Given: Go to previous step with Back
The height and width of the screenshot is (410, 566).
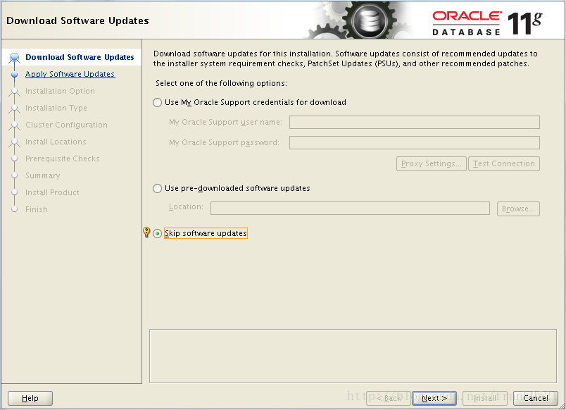Looking at the screenshot, I should (x=389, y=398).
